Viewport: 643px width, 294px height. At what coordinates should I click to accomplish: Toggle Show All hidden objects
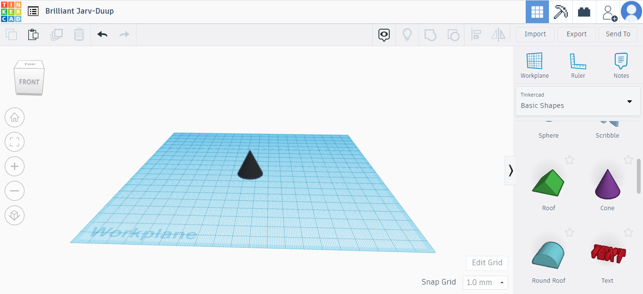point(384,34)
